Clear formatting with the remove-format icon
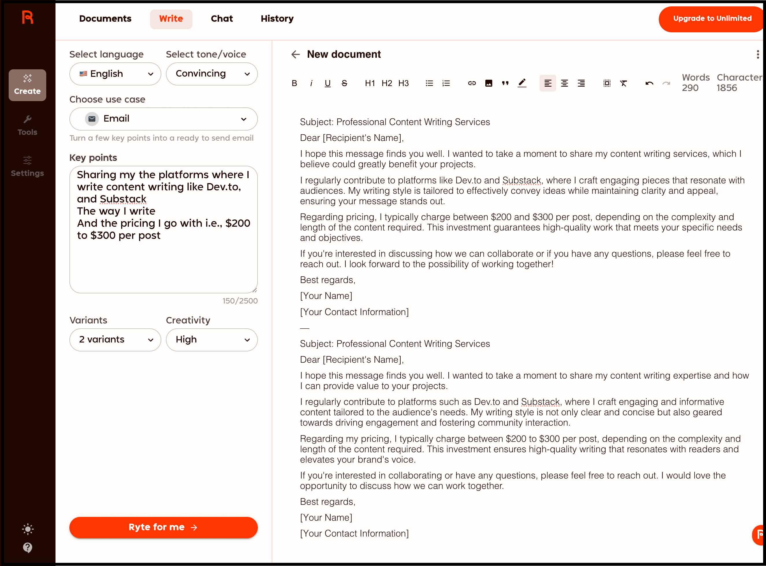The height and width of the screenshot is (566, 766). 623,83
